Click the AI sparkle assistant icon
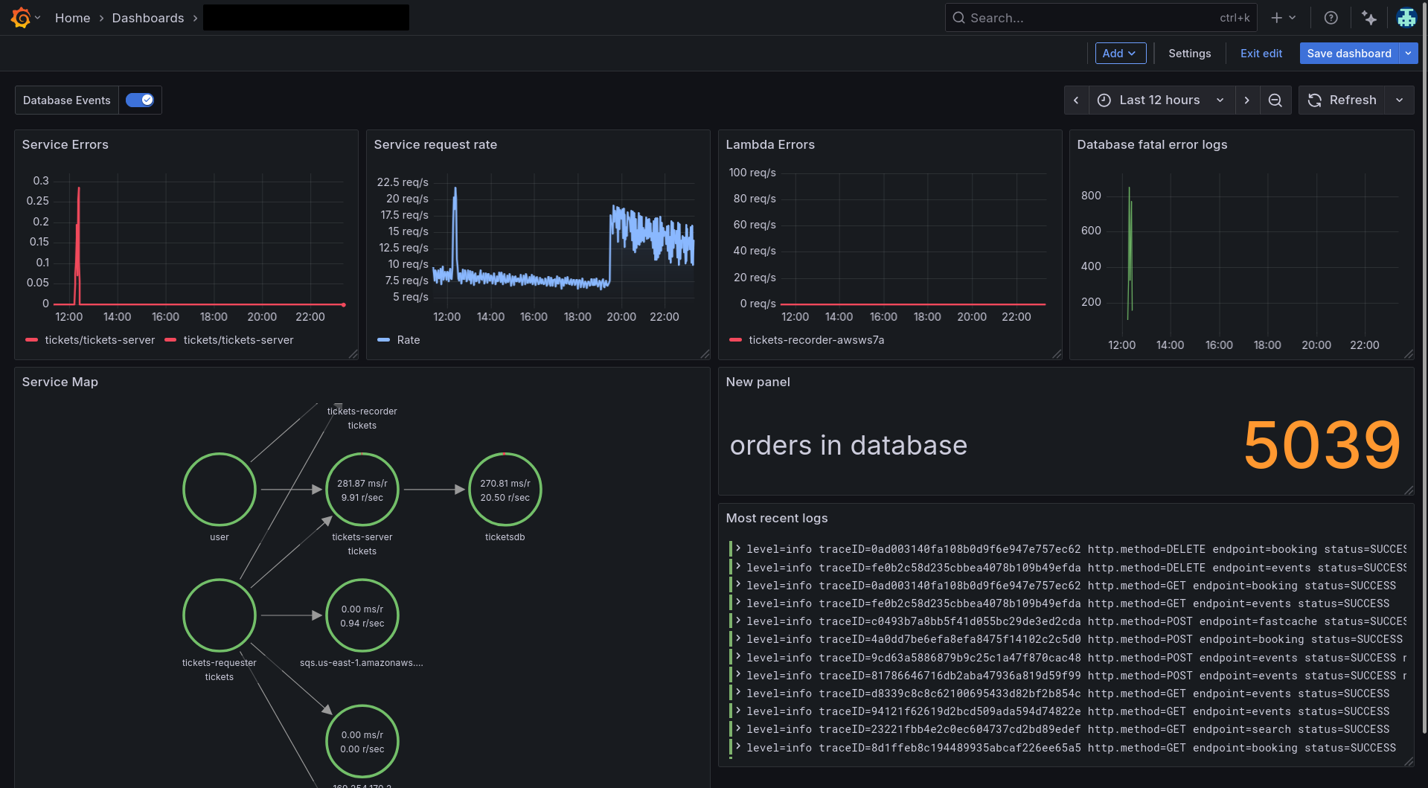1428x788 pixels. pyautogui.click(x=1368, y=18)
